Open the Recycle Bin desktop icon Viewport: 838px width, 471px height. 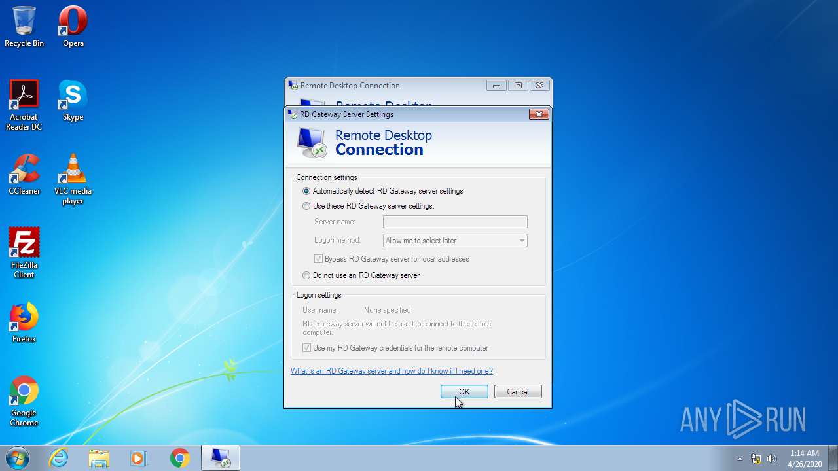coord(24,27)
